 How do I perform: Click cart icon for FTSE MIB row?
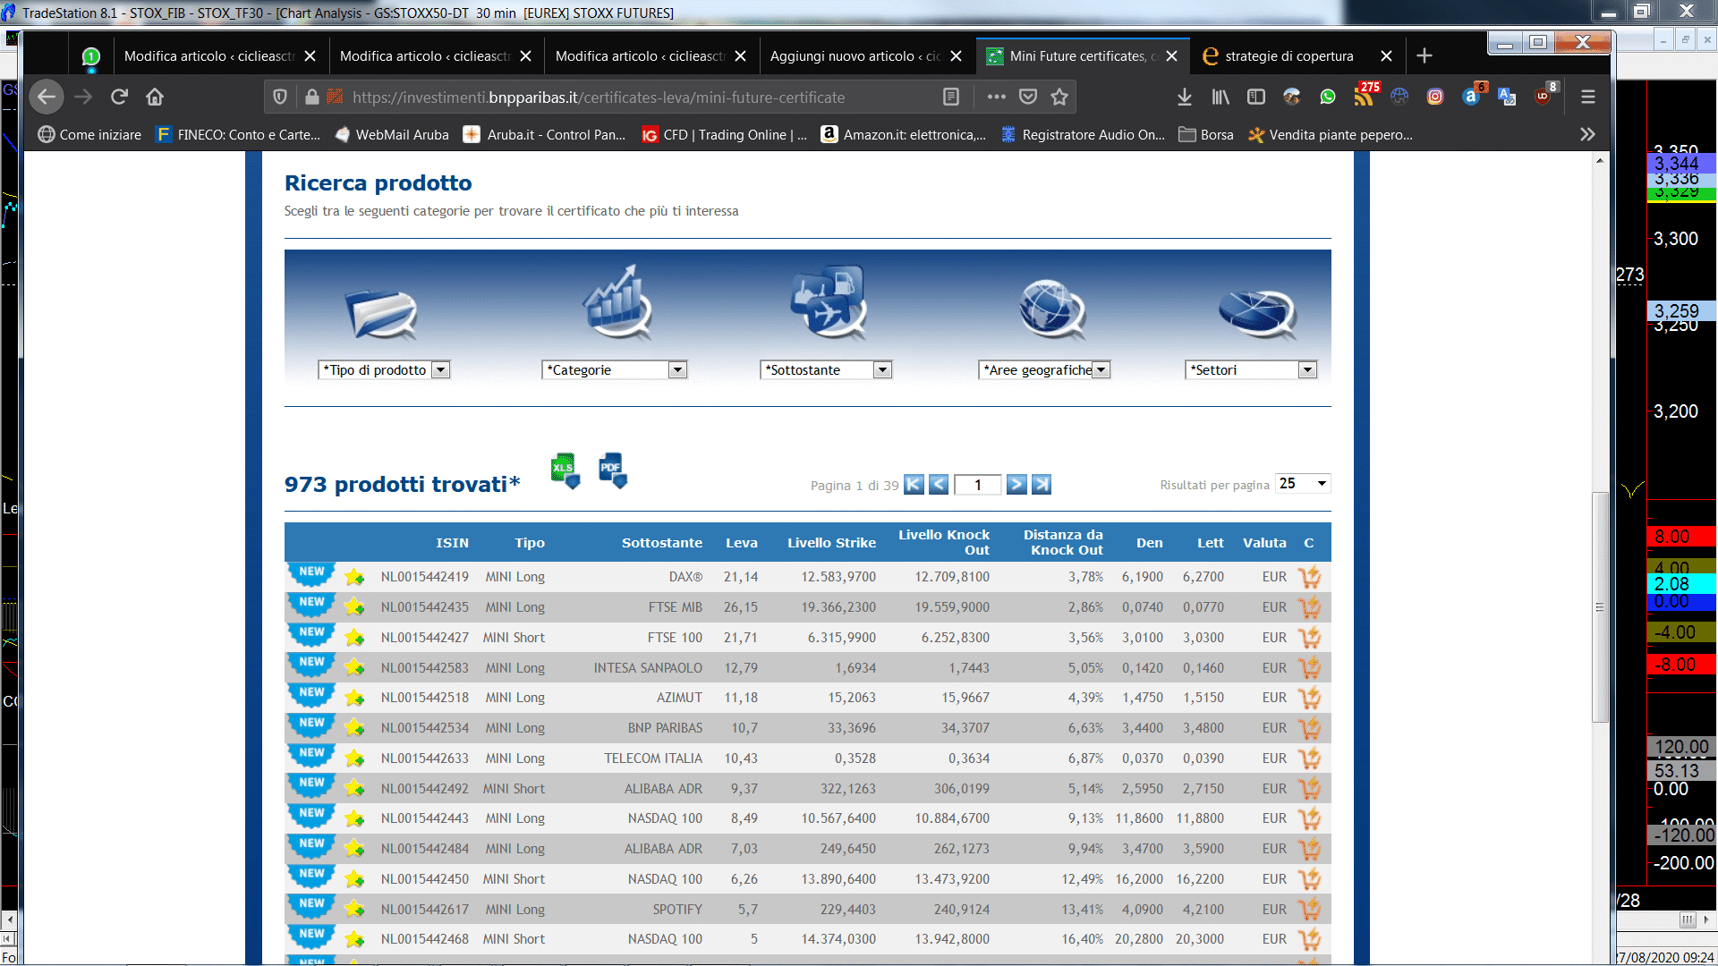pos(1309,607)
